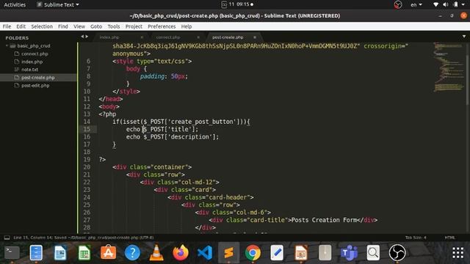Image resolution: width=470 pixels, height=264 pixels.
Task: Open the Find menu
Action: [63, 26]
